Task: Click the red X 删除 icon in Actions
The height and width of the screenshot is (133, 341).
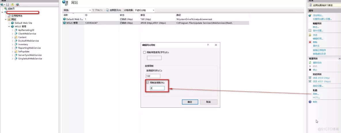Action: [310, 42]
